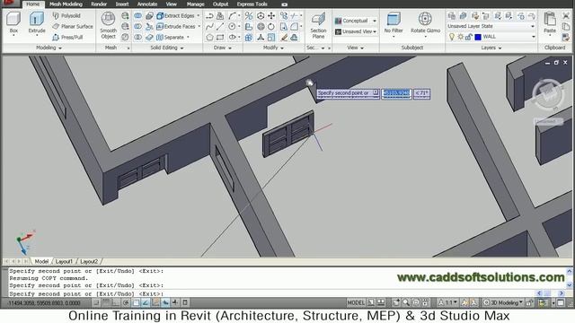Open the Output ribbon tab
This screenshot has height=323, width=575.
[220, 4]
